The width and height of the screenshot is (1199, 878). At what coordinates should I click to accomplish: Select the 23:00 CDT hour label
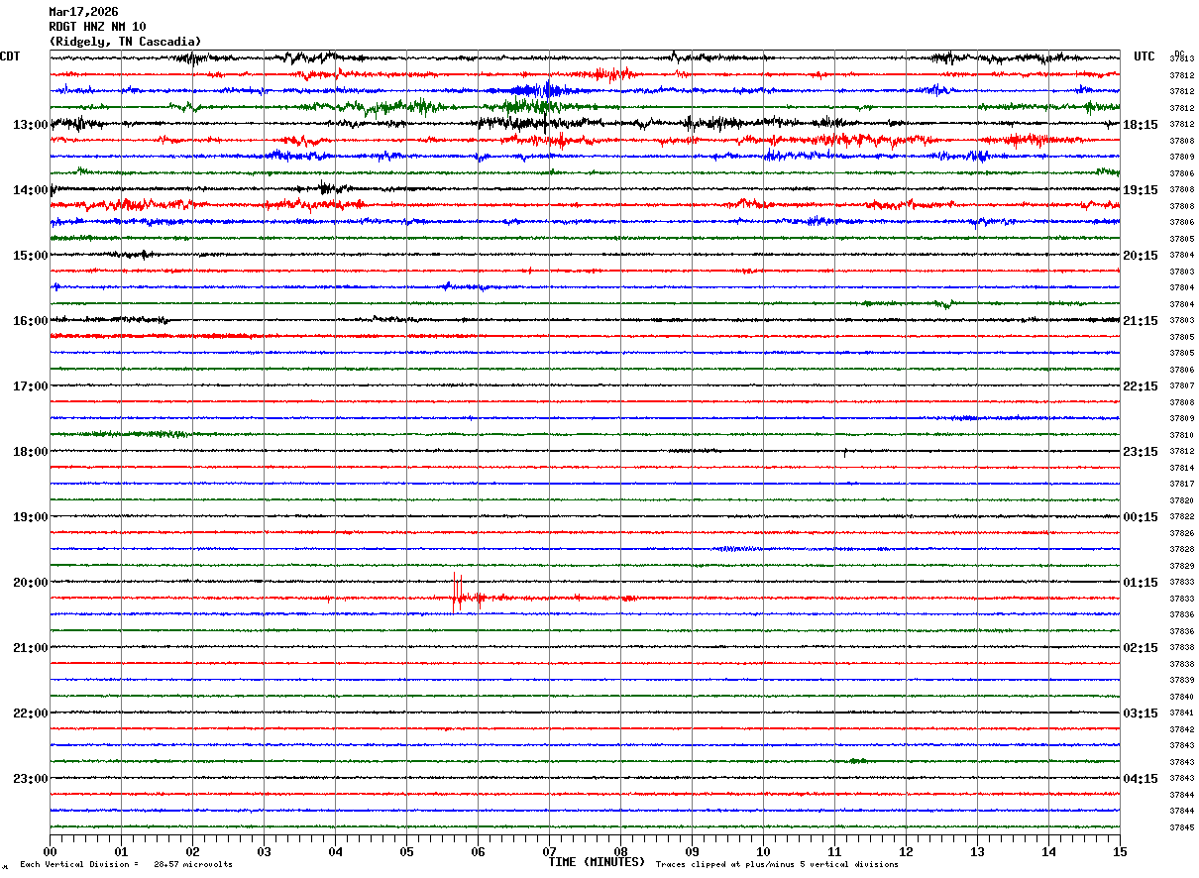(31, 778)
